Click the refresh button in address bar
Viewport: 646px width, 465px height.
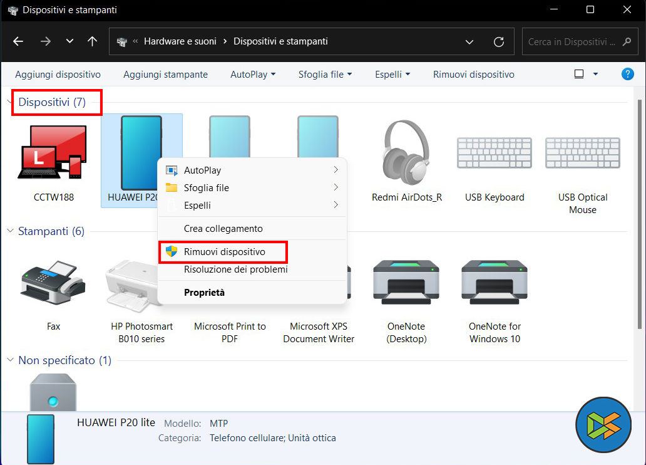click(499, 42)
